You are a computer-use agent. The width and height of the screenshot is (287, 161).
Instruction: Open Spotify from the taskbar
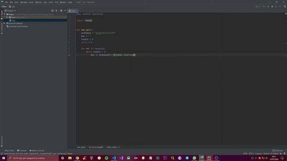coord(107,158)
